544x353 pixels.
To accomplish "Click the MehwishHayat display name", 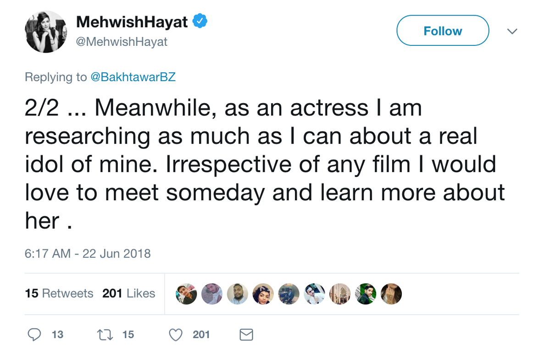I will (x=132, y=22).
